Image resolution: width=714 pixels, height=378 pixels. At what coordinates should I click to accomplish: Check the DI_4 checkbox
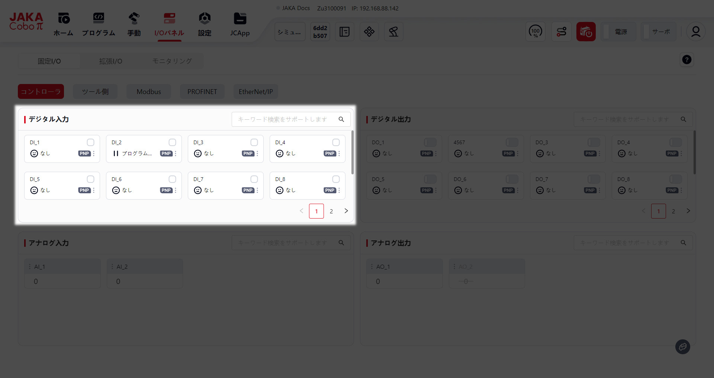pyautogui.click(x=336, y=142)
